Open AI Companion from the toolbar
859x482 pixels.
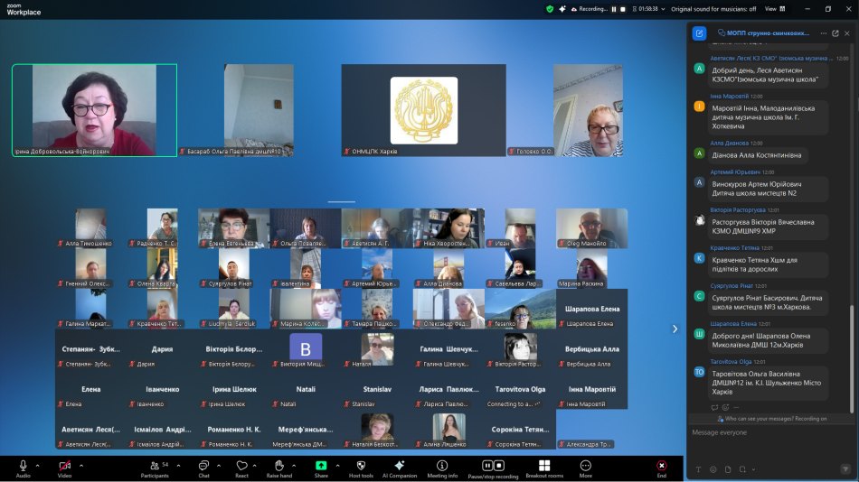400,465
